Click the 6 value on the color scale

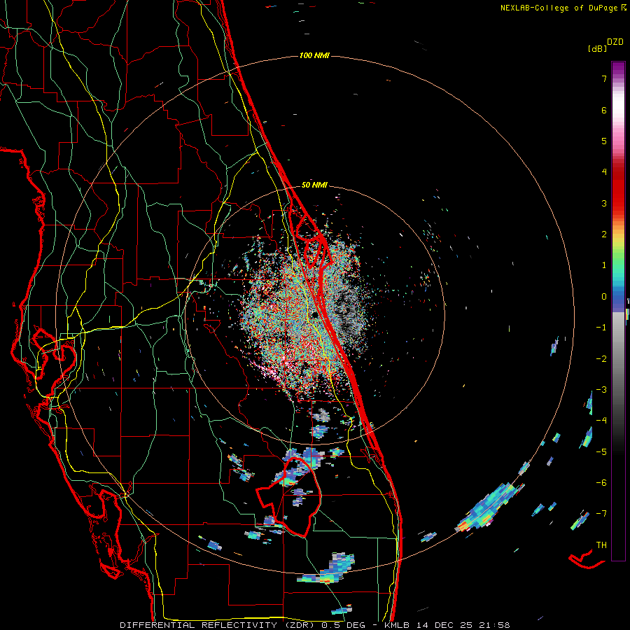(604, 110)
